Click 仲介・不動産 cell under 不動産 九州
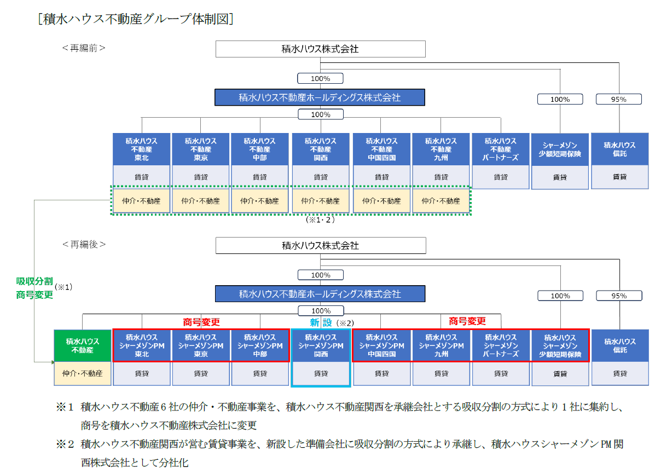 [x=440, y=201]
